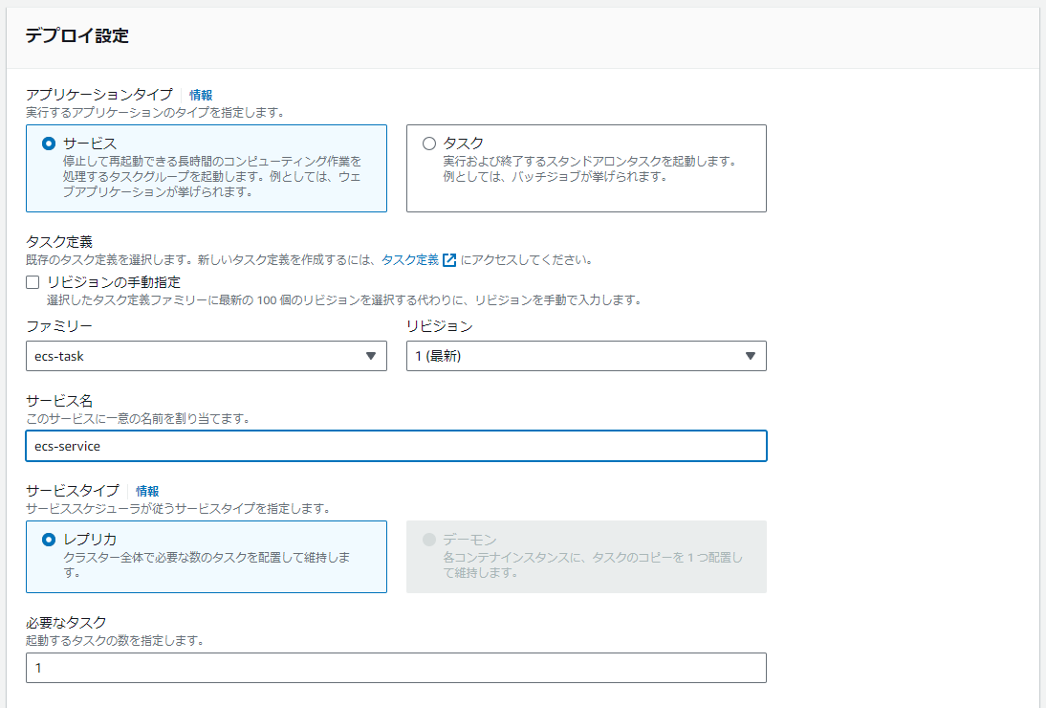1046x708 pixels.
Task: Select the タスク application type radio button
Action: point(429,144)
